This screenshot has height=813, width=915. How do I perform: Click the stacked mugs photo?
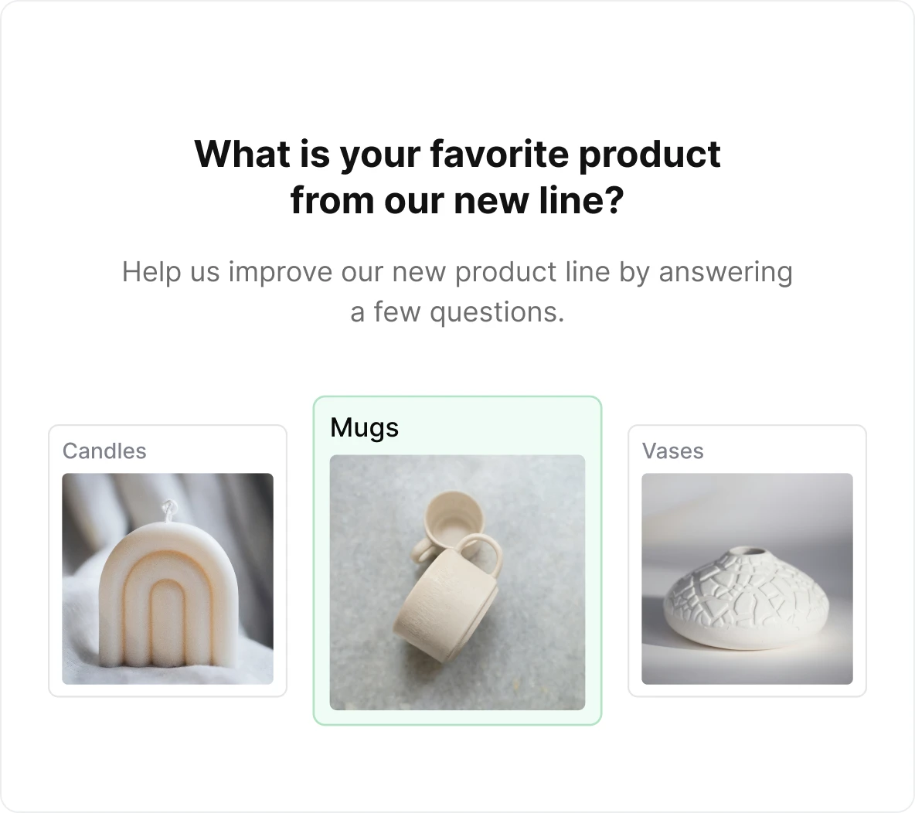457,583
